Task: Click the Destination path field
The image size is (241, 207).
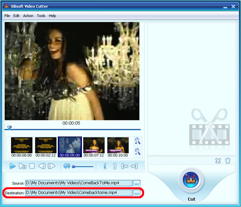Action: coord(79,193)
